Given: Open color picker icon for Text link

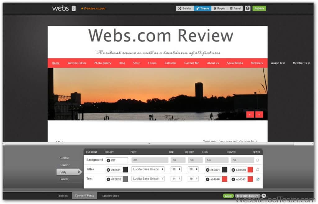Looking at the screenshot, I should (207, 179).
